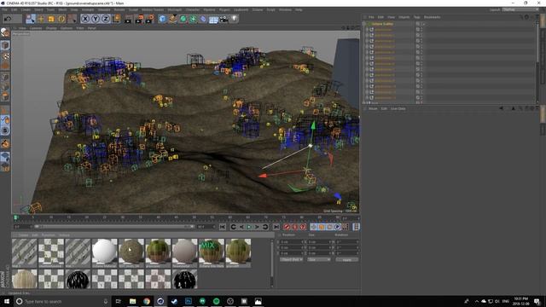Select the Live Selection tool
546x307 pixels.
point(31,19)
